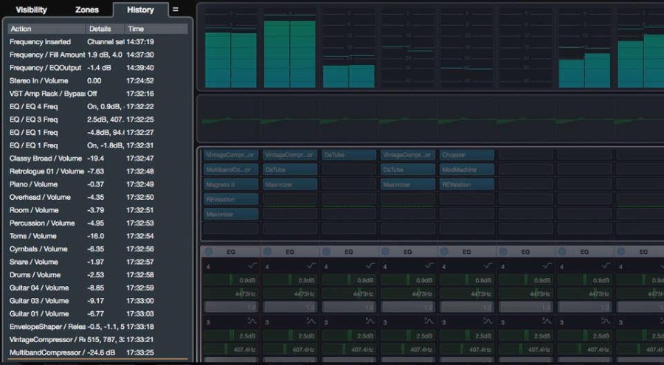Viewport: 664px width, 365px height.
Task: Switch to the Visibility tab
Action: 31,10
